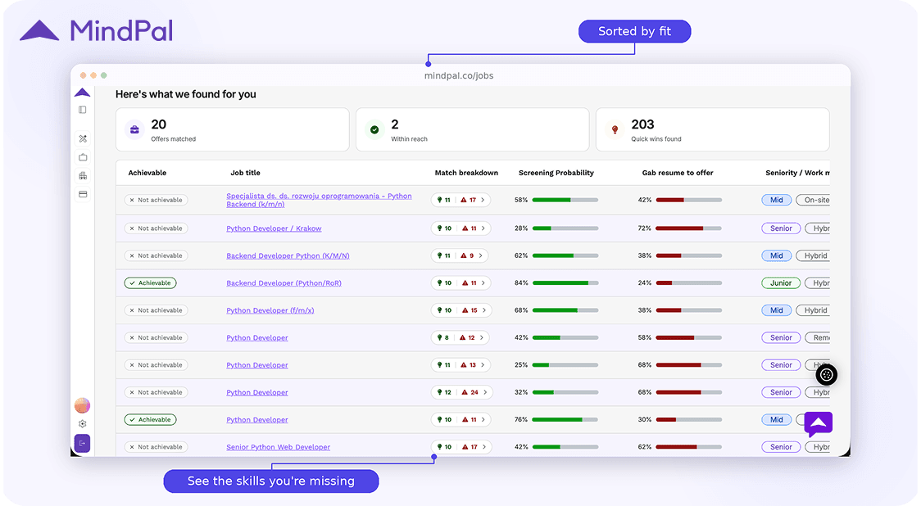Open the tools icon in sidebar
921x506 pixels.
coord(83,138)
